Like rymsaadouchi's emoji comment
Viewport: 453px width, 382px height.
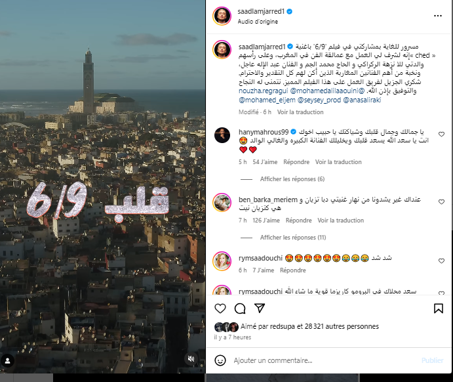click(x=441, y=261)
